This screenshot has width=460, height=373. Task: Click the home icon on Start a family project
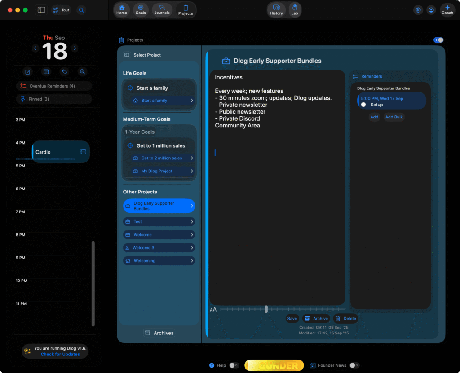pyautogui.click(x=135, y=100)
